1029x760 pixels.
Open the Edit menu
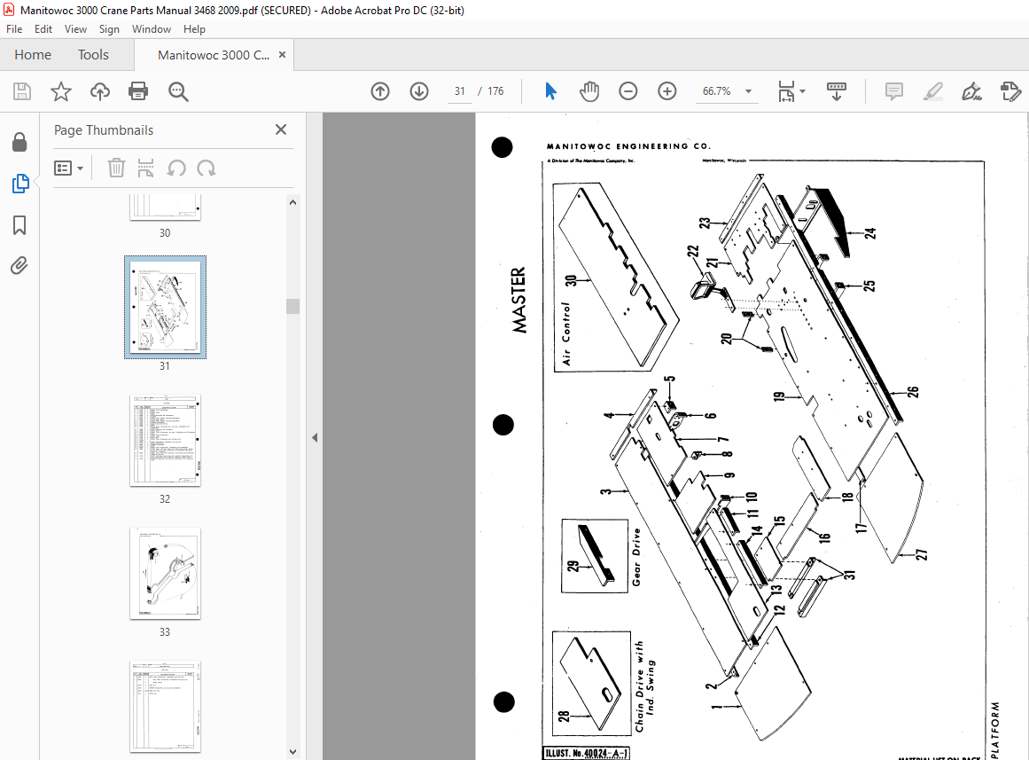(43, 29)
